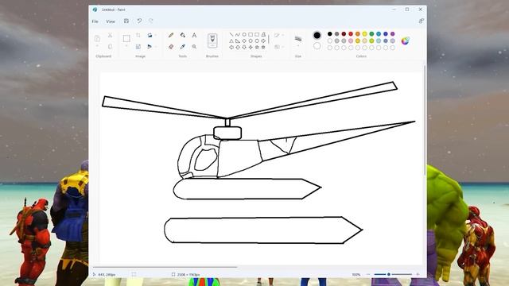Click the zoom out minus button
The image size is (509, 286).
pos(368,274)
